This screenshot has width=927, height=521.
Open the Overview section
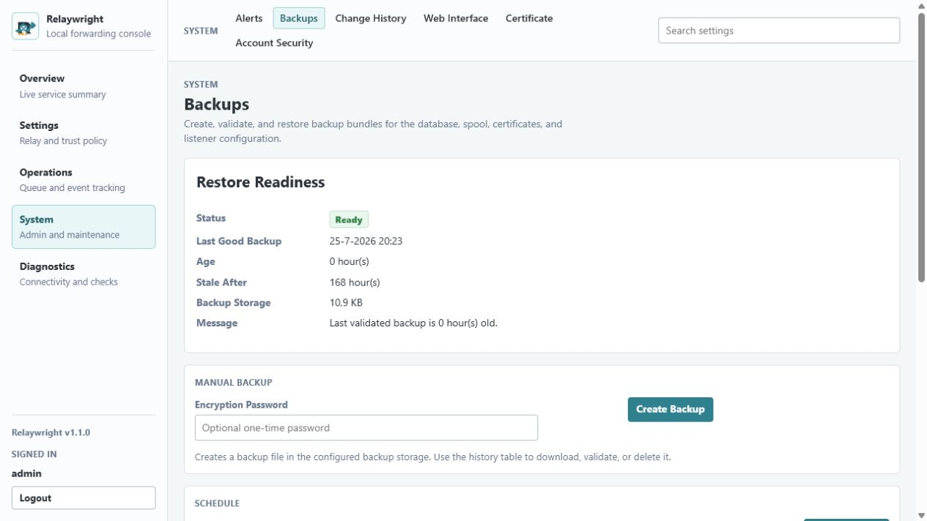[84, 86]
